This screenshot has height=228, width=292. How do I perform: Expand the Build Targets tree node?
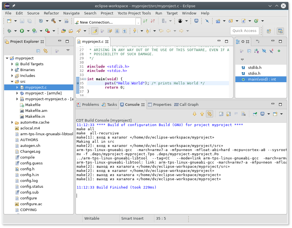pyautogui.click(x=12, y=64)
